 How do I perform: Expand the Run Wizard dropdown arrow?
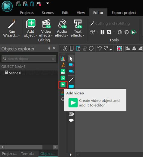(x=19, y=35)
